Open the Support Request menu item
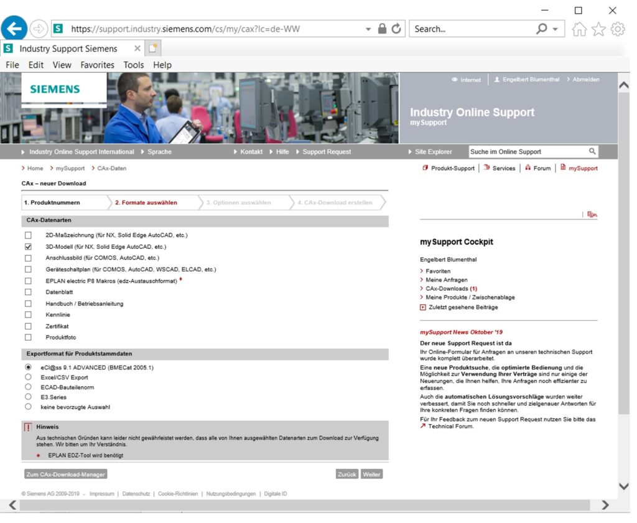Viewport: 637px width, 523px height. click(323, 152)
